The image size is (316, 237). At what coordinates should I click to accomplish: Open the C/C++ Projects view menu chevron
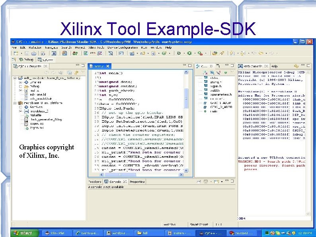(x=83, y=72)
